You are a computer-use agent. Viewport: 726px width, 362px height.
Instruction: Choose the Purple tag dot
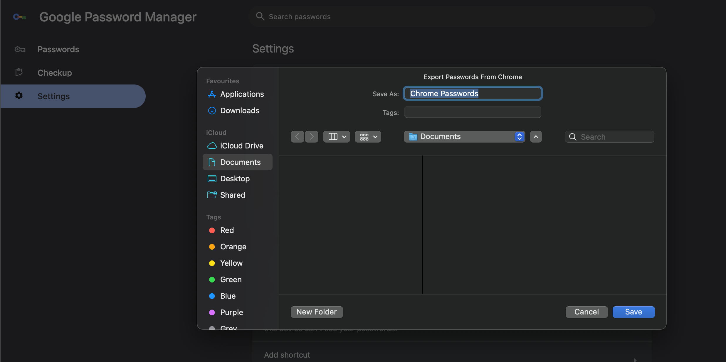[x=212, y=312]
